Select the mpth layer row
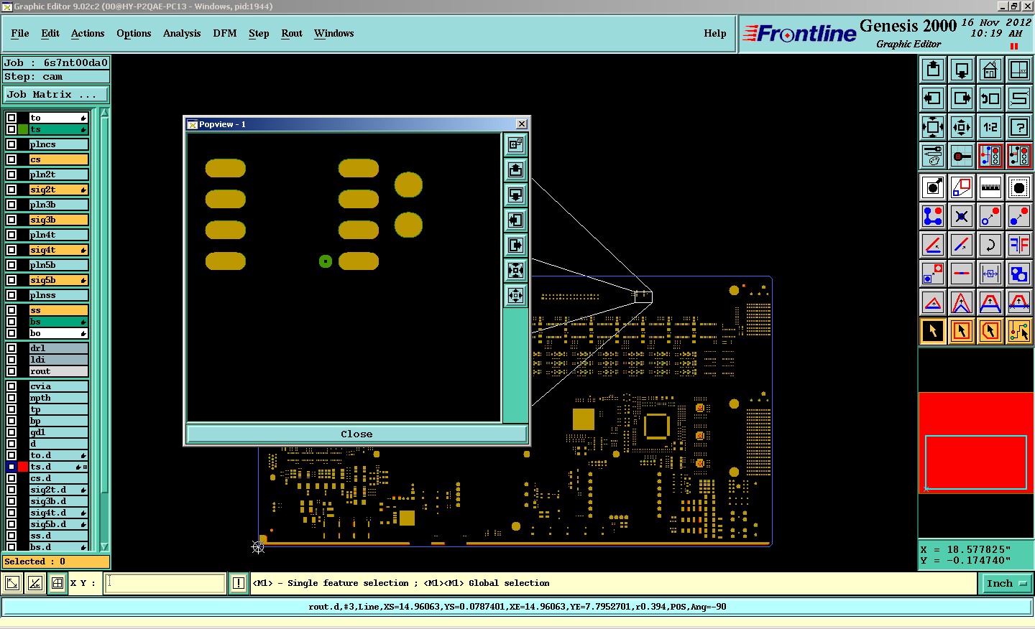 point(58,398)
